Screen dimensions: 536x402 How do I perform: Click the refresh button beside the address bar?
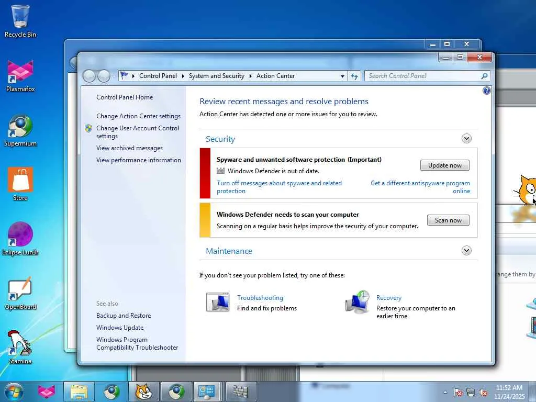pyautogui.click(x=354, y=76)
